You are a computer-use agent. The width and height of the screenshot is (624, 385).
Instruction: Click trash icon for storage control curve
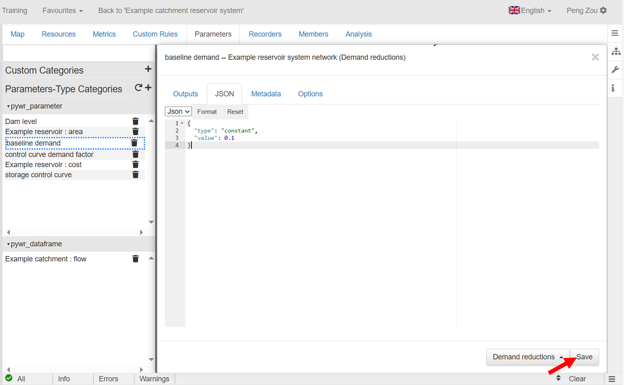point(135,175)
